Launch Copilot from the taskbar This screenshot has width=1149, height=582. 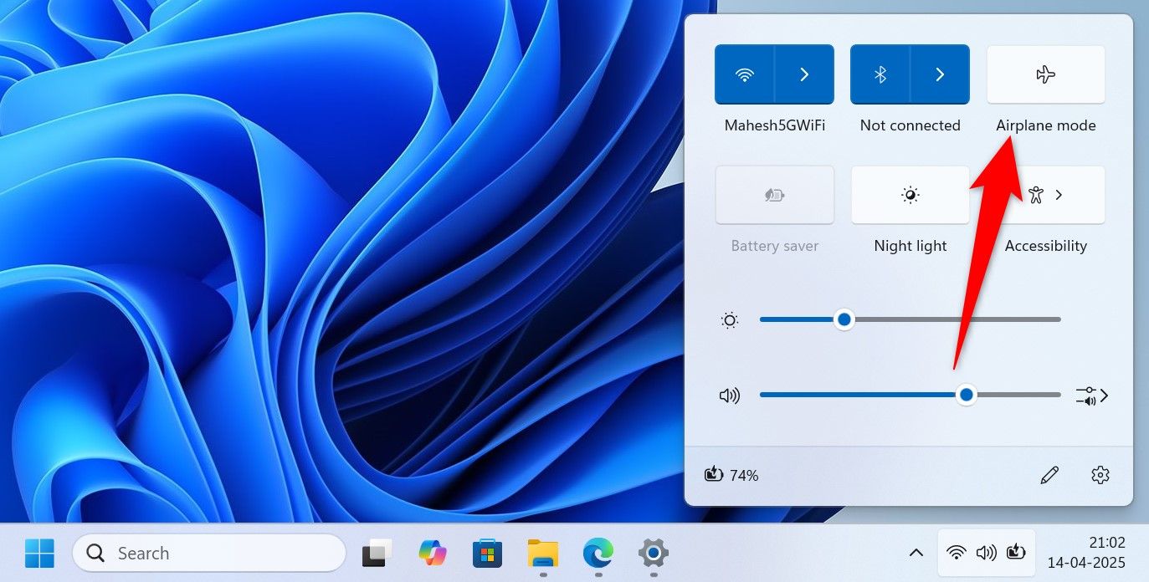click(432, 553)
